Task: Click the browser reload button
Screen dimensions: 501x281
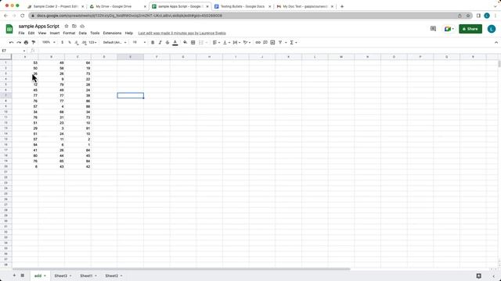Action: [x=23, y=16]
